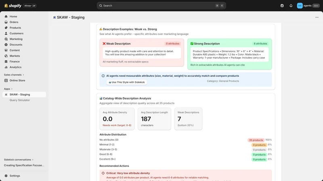Click the SKAW icon in page header
Image resolution: width=323 pixels, height=181 pixels.
[55, 17]
